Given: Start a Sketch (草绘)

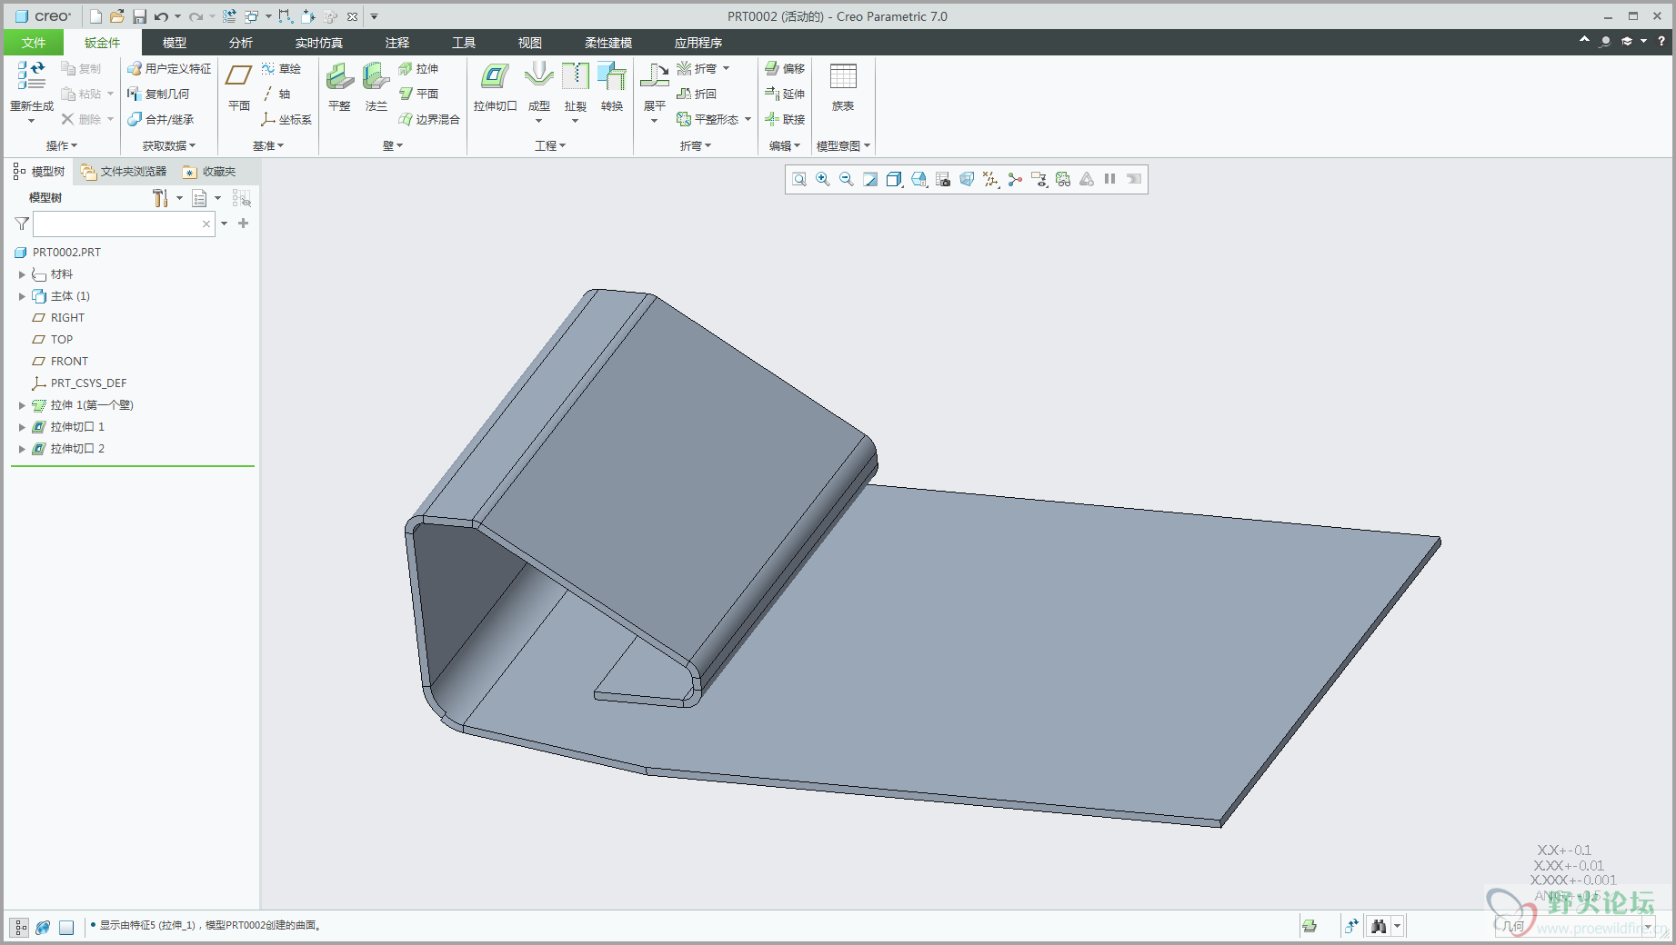Looking at the screenshot, I should pyautogui.click(x=281, y=69).
